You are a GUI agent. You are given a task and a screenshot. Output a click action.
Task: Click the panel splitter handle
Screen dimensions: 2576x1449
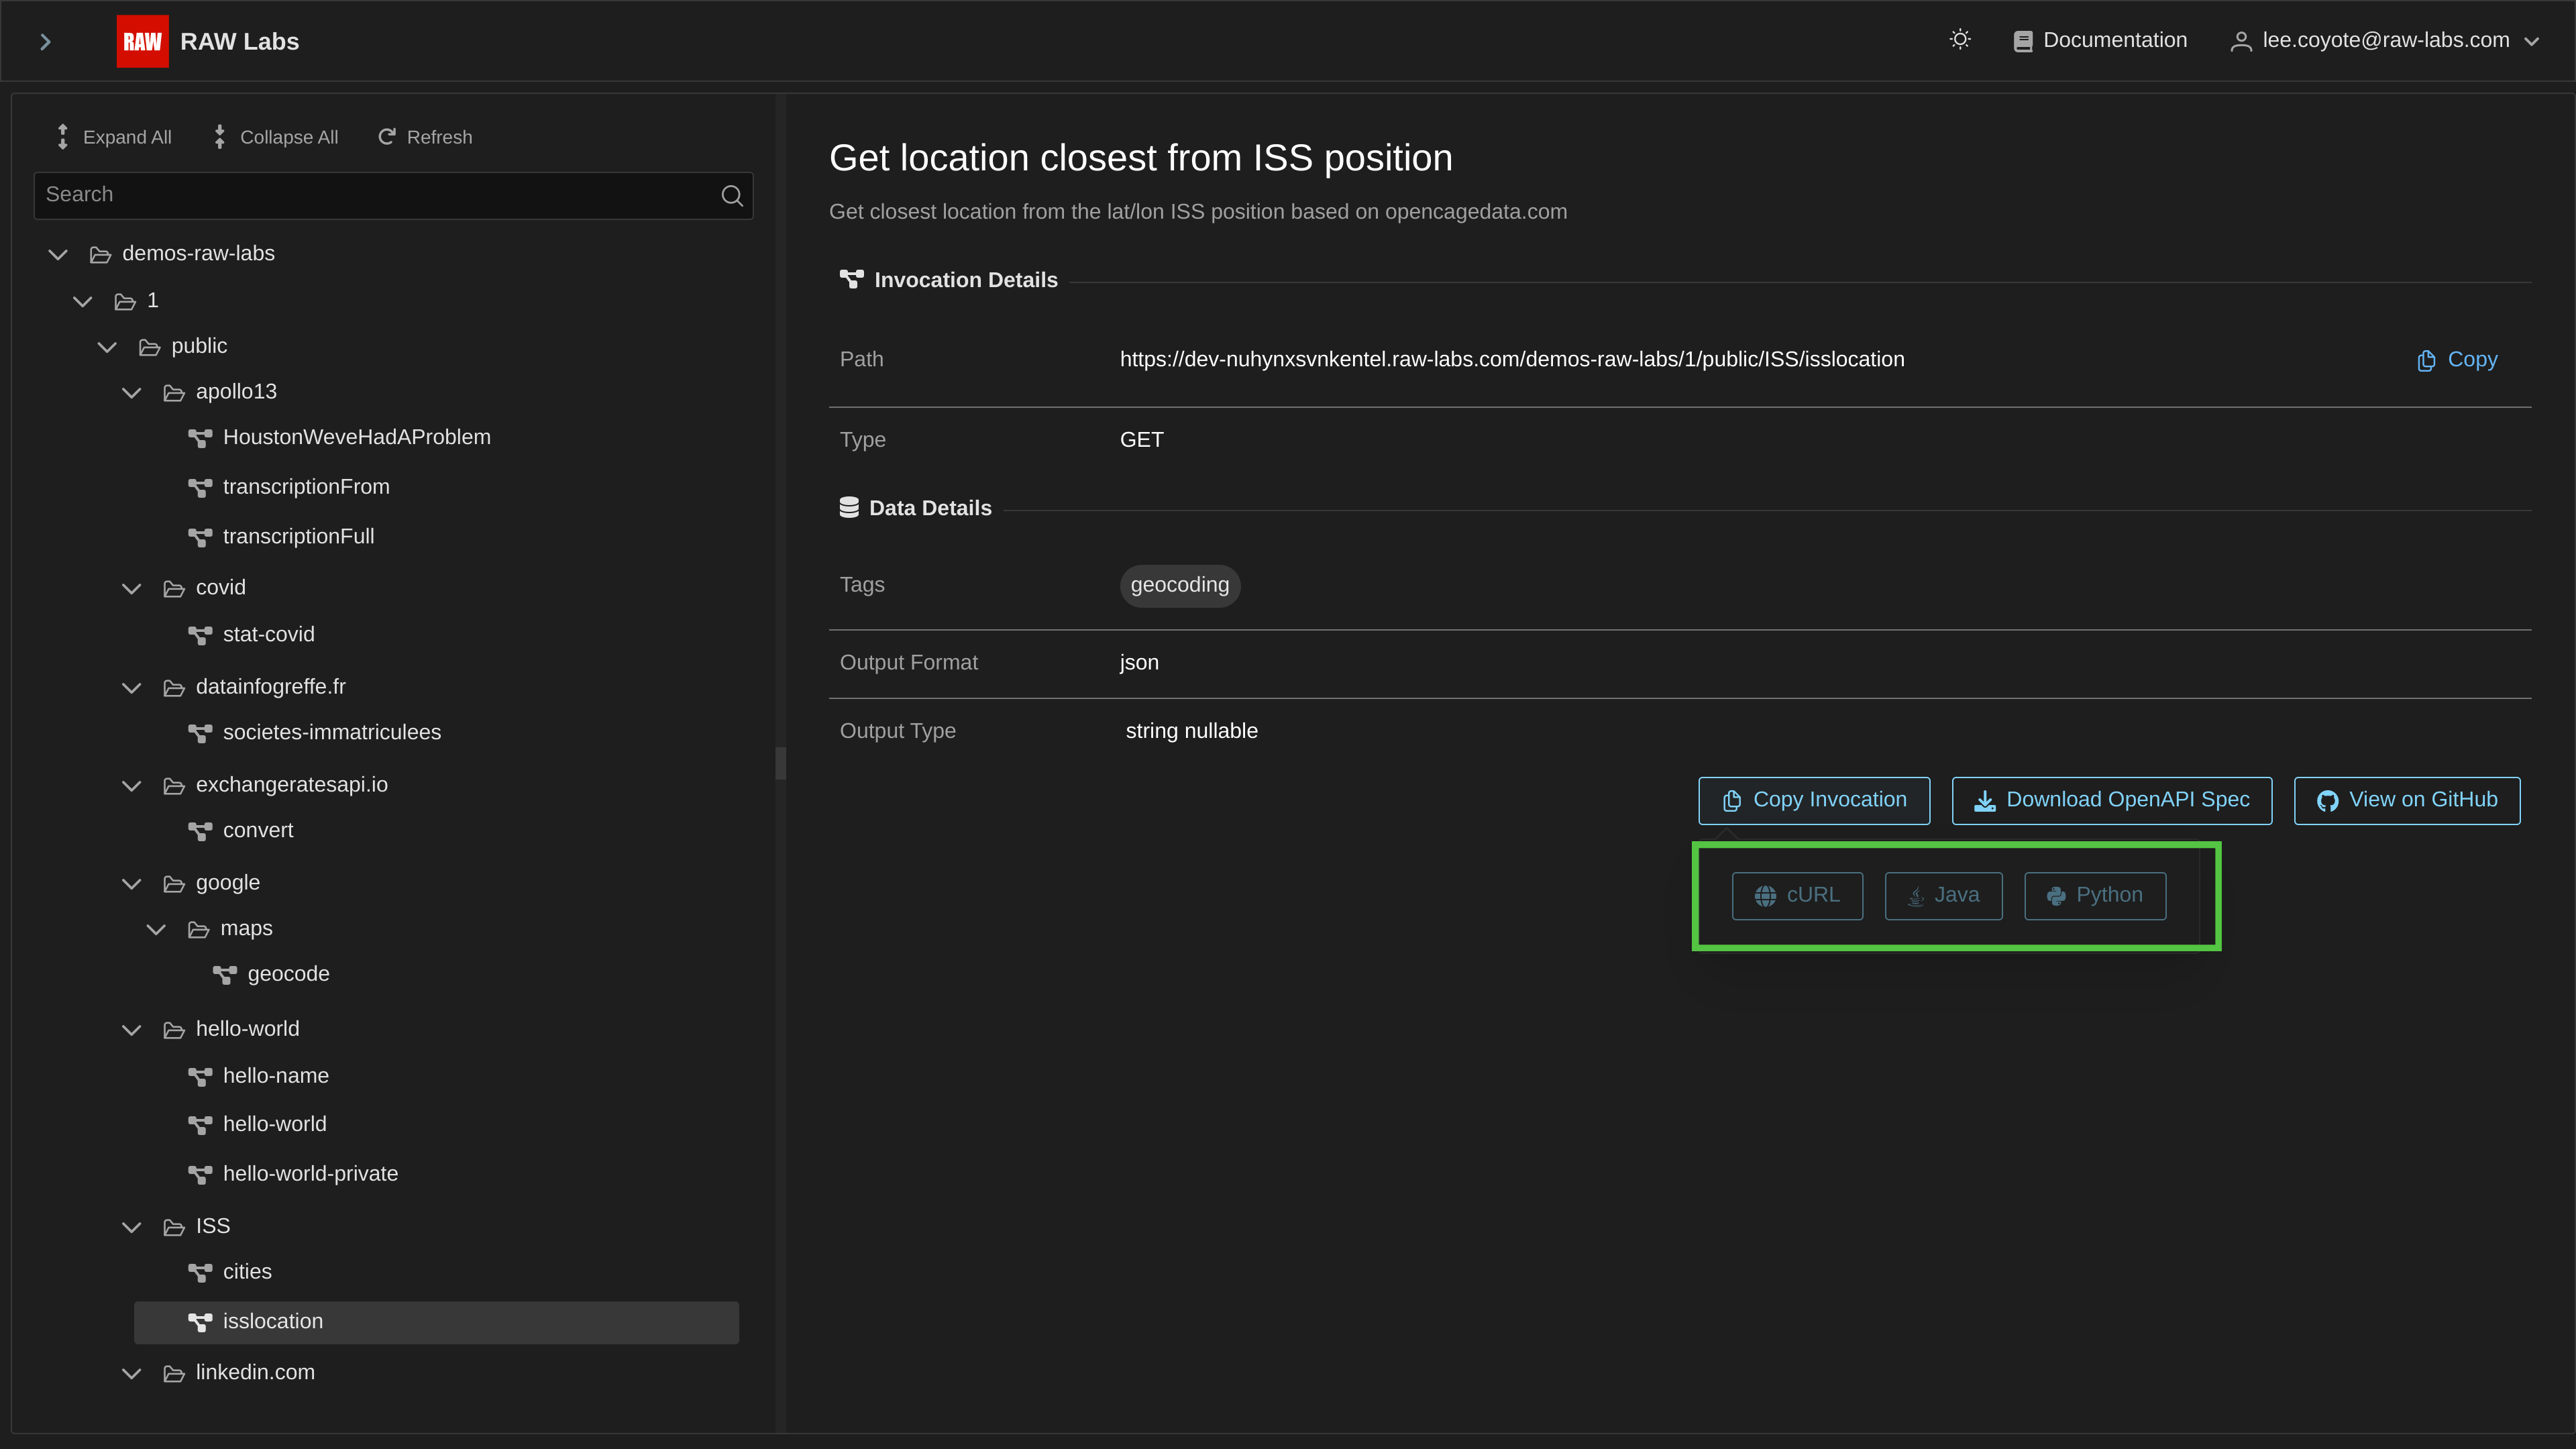point(781,763)
